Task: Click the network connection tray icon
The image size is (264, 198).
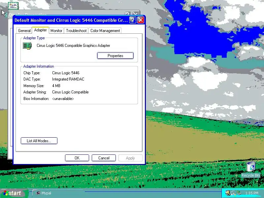Action: (x=233, y=193)
